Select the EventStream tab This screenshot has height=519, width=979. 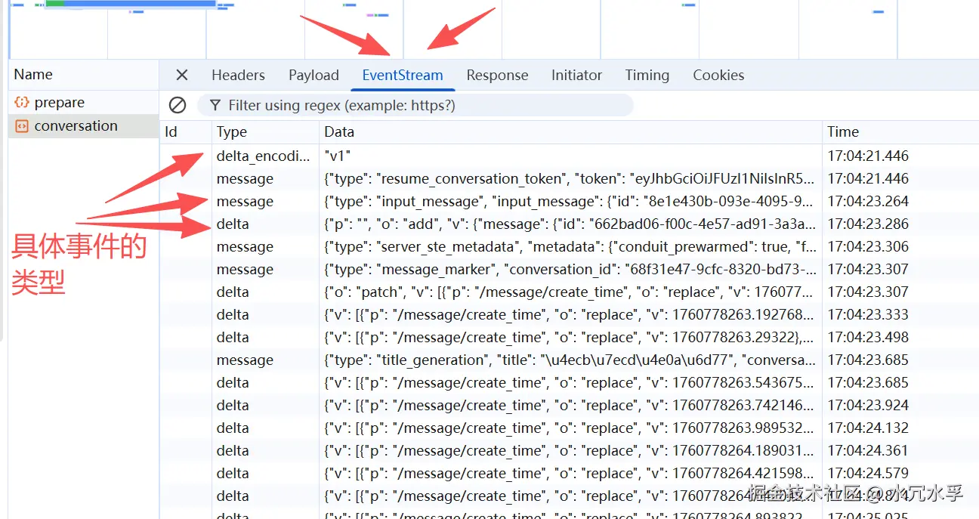coord(403,75)
